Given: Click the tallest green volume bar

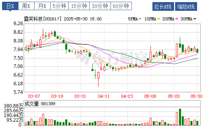Looking at the screenshot, I should pyautogui.click(x=180, y=117).
